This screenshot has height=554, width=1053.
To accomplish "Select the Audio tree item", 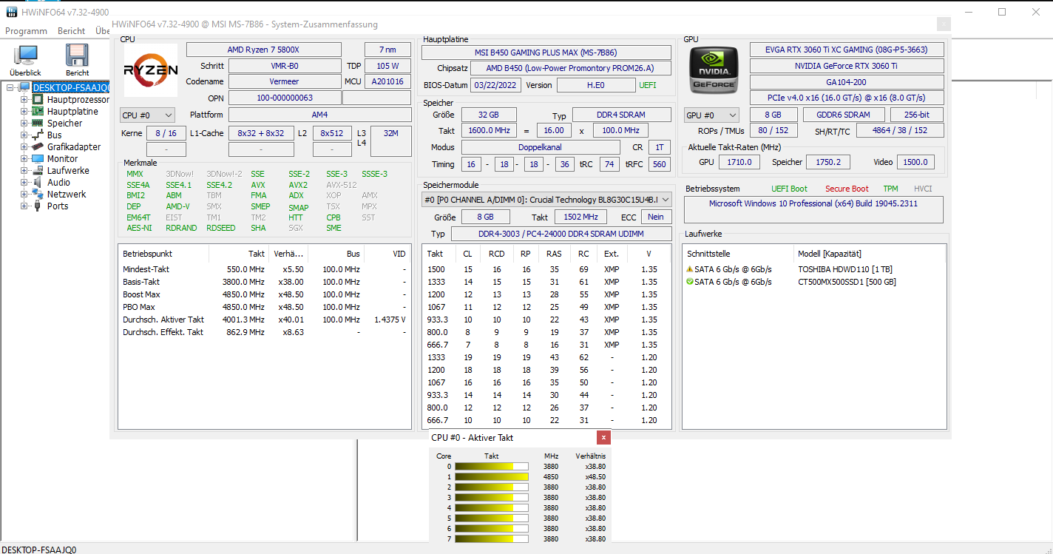I will [59, 183].
